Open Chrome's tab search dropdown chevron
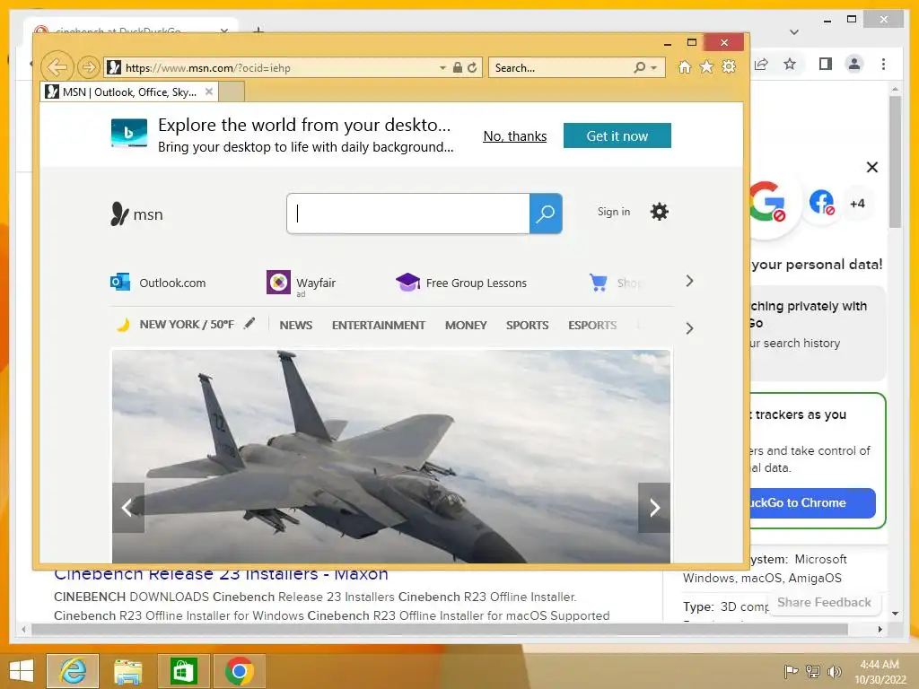This screenshot has width=919, height=689. (794, 31)
